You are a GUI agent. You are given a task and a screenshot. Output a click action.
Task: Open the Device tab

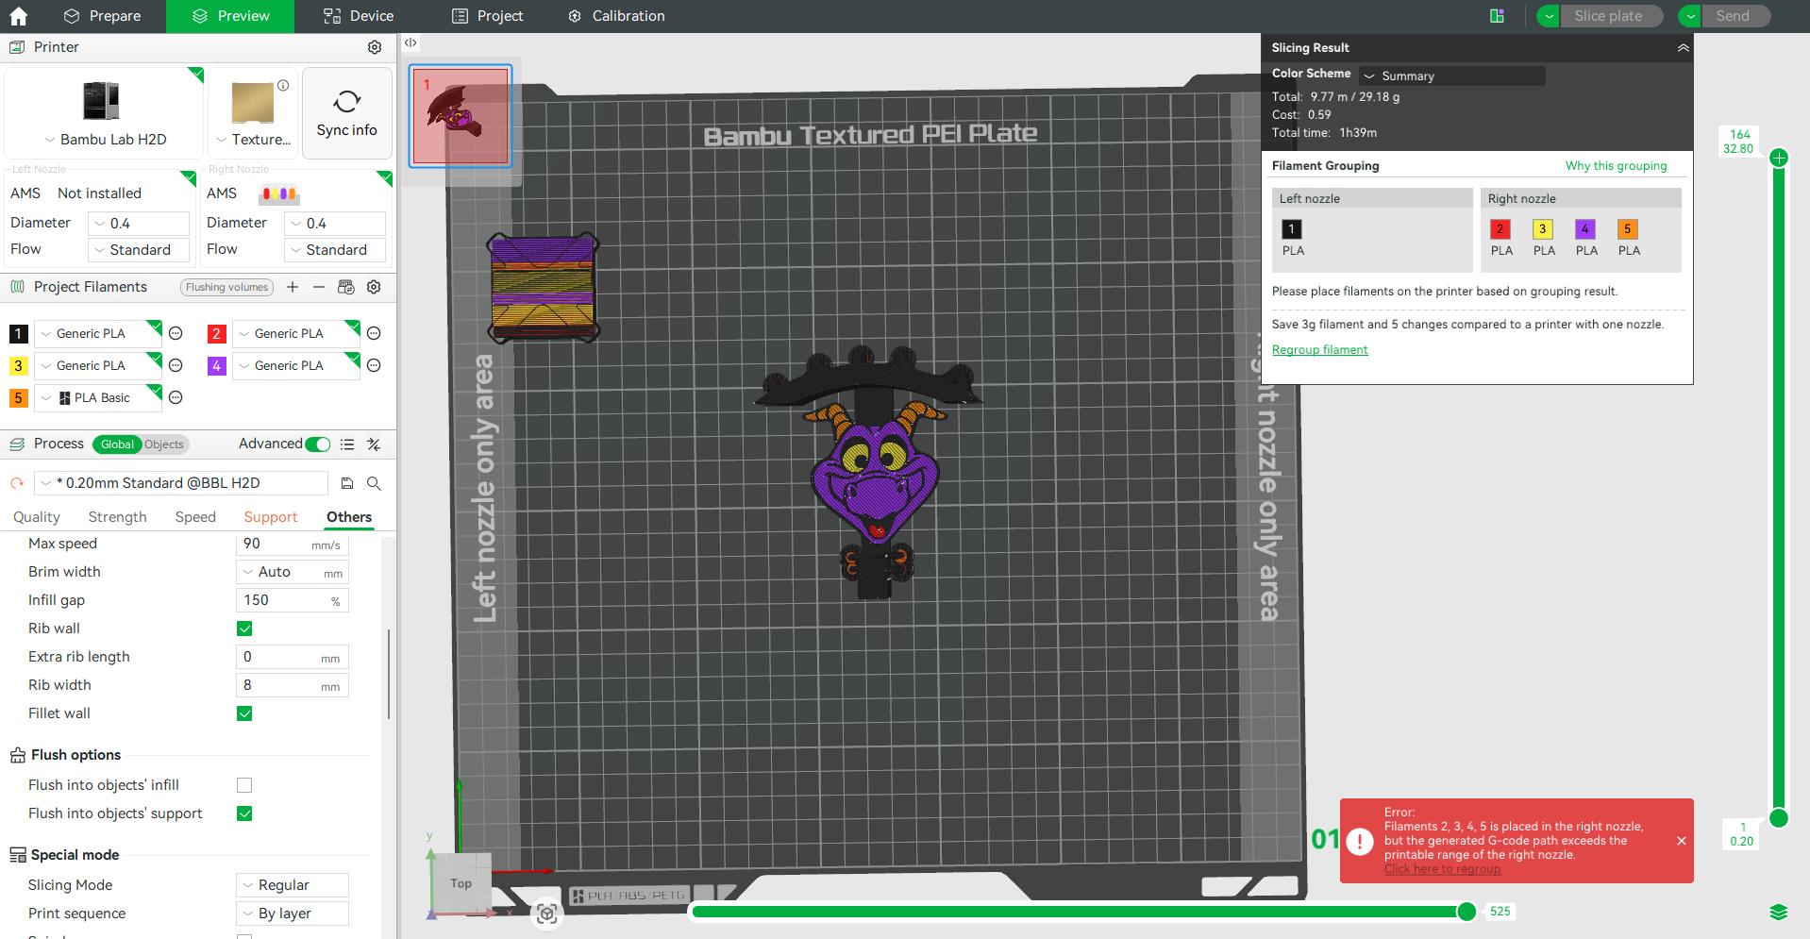point(359,16)
